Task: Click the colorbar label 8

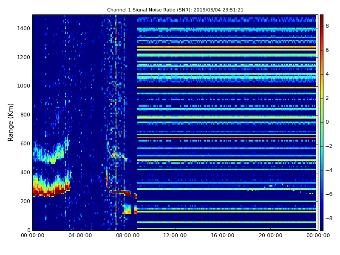Action: tap(327, 26)
